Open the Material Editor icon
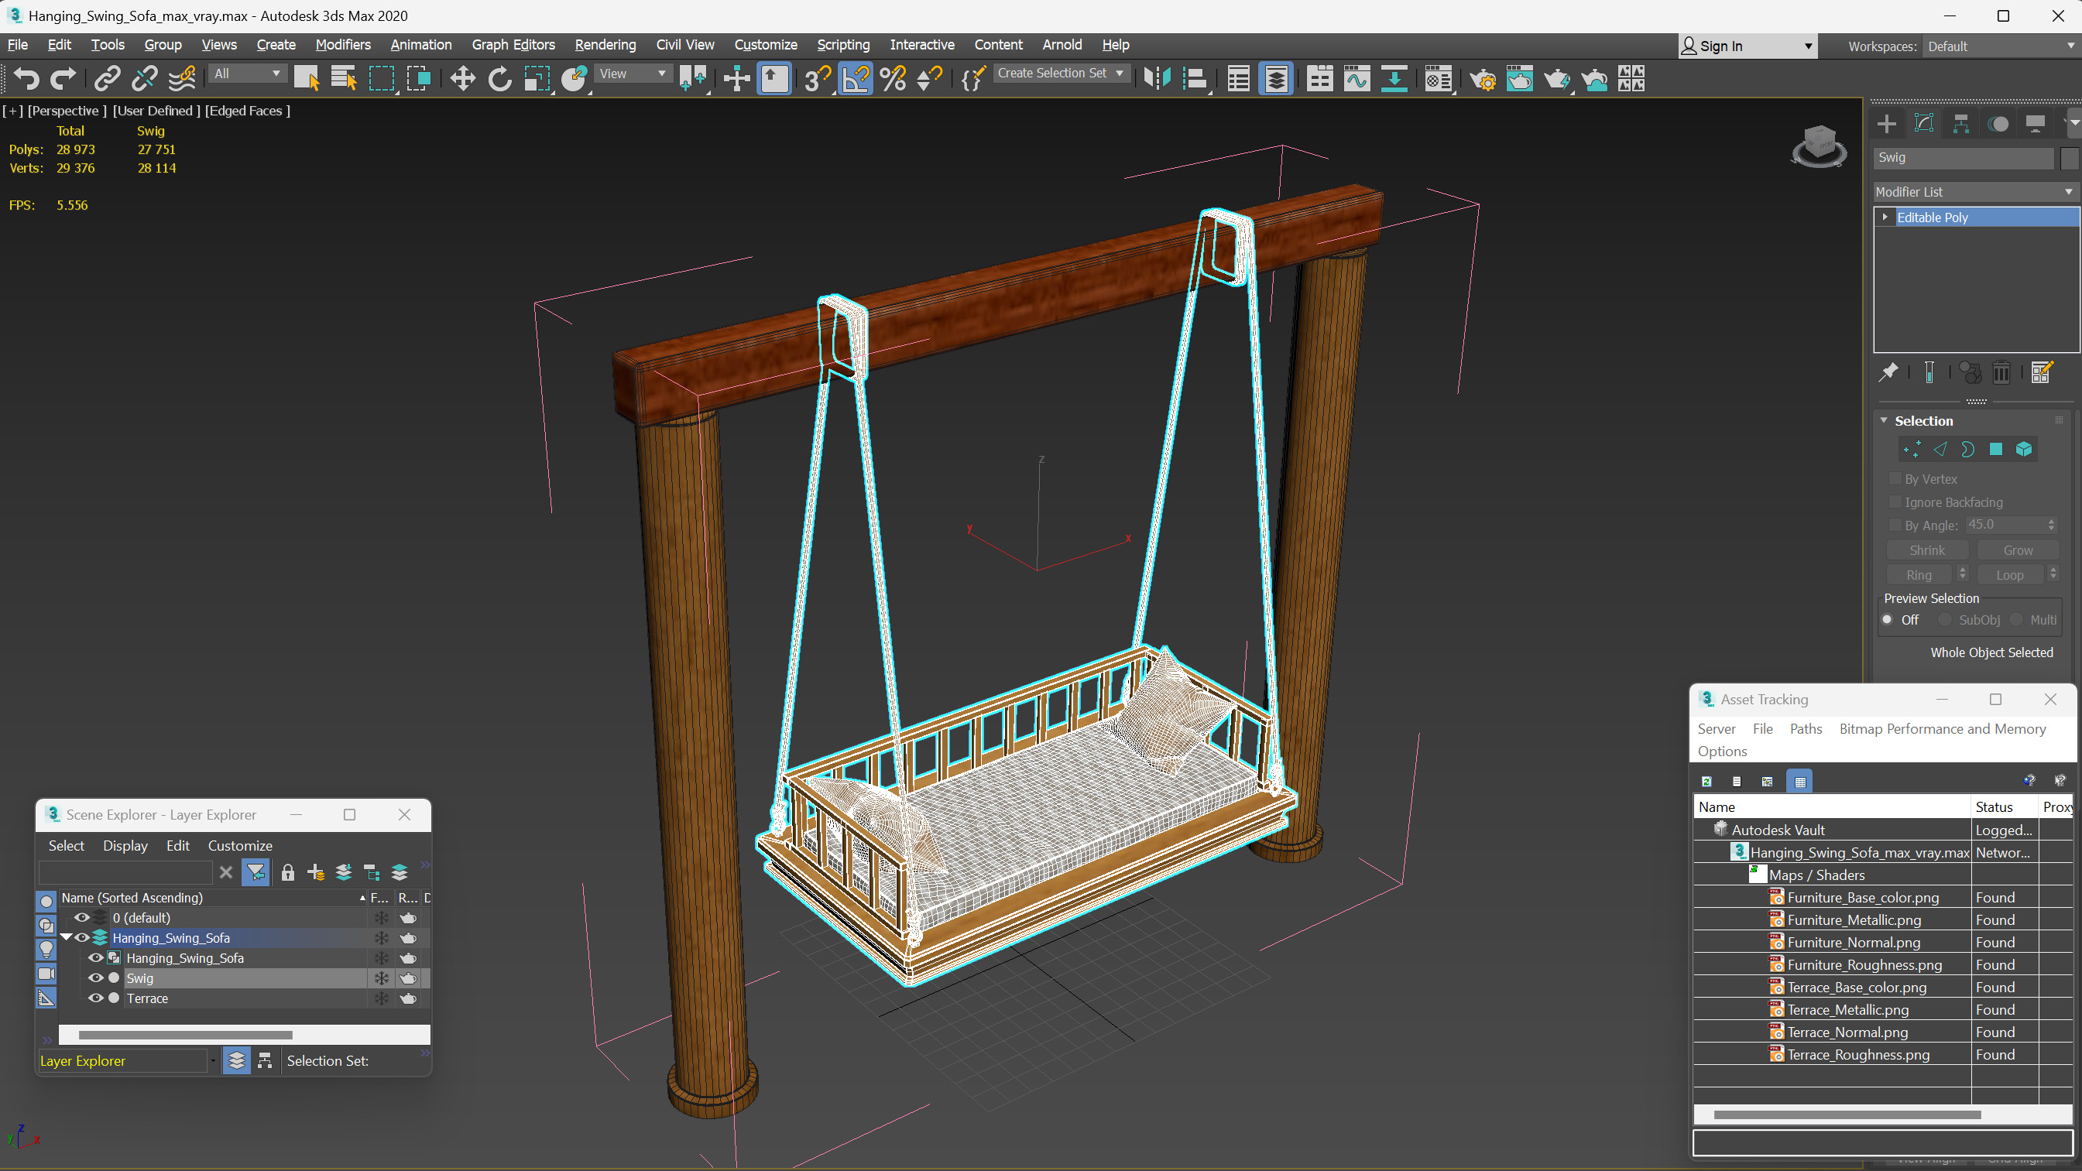The width and height of the screenshot is (2082, 1171). tap(1438, 78)
